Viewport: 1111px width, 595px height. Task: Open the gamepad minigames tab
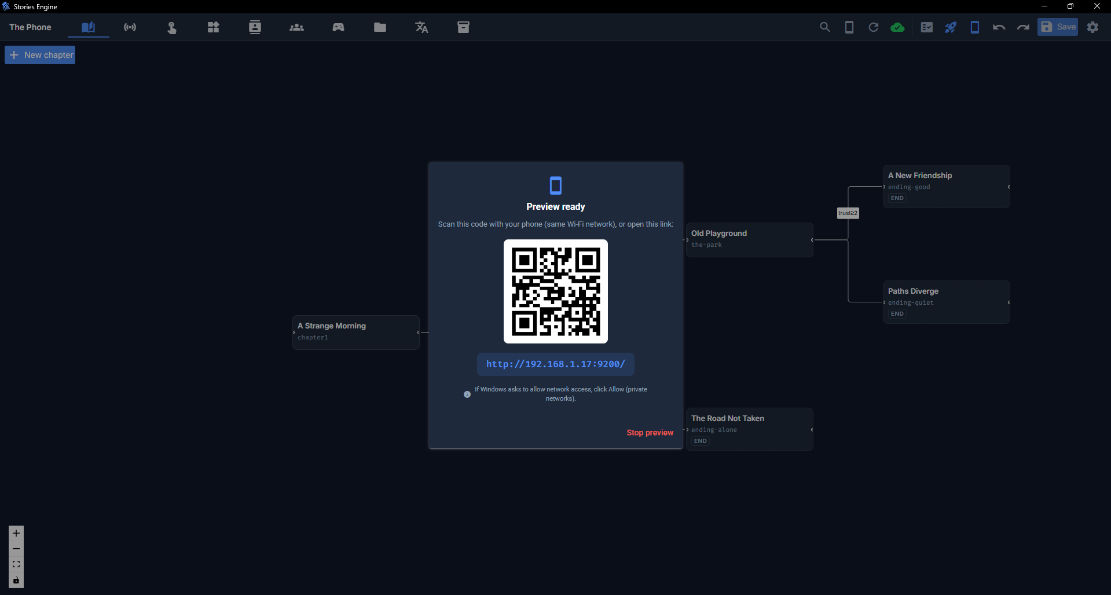point(338,27)
